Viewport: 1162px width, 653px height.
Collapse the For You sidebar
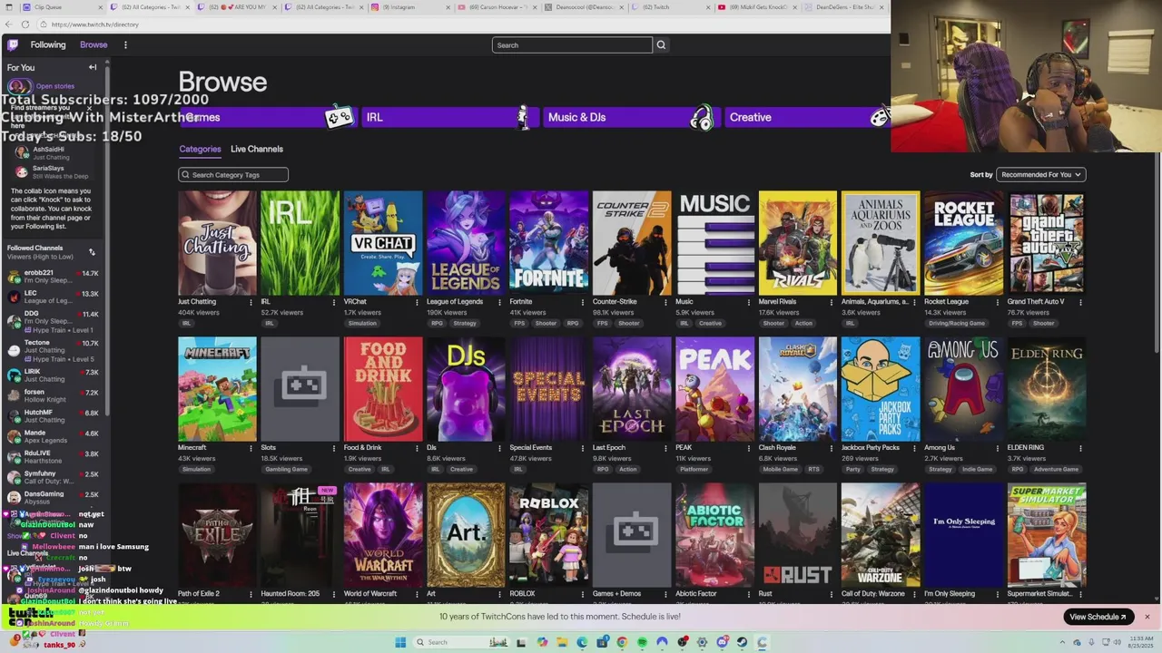92,67
